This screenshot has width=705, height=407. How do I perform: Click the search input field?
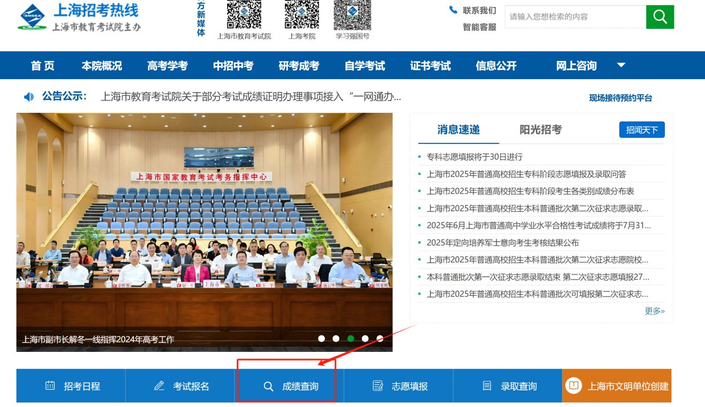coord(575,17)
